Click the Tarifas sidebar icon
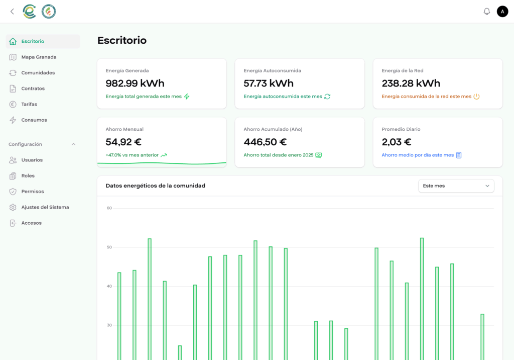 click(14, 104)
